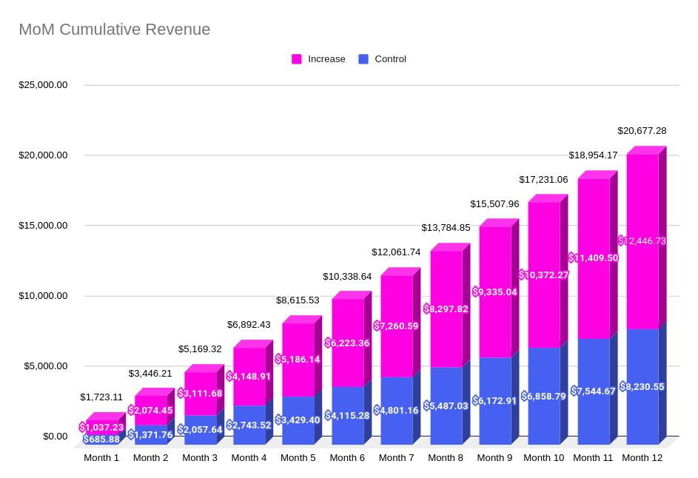Click the $0.00 y-axis label

pyautogui.click(x=56, y=437)
